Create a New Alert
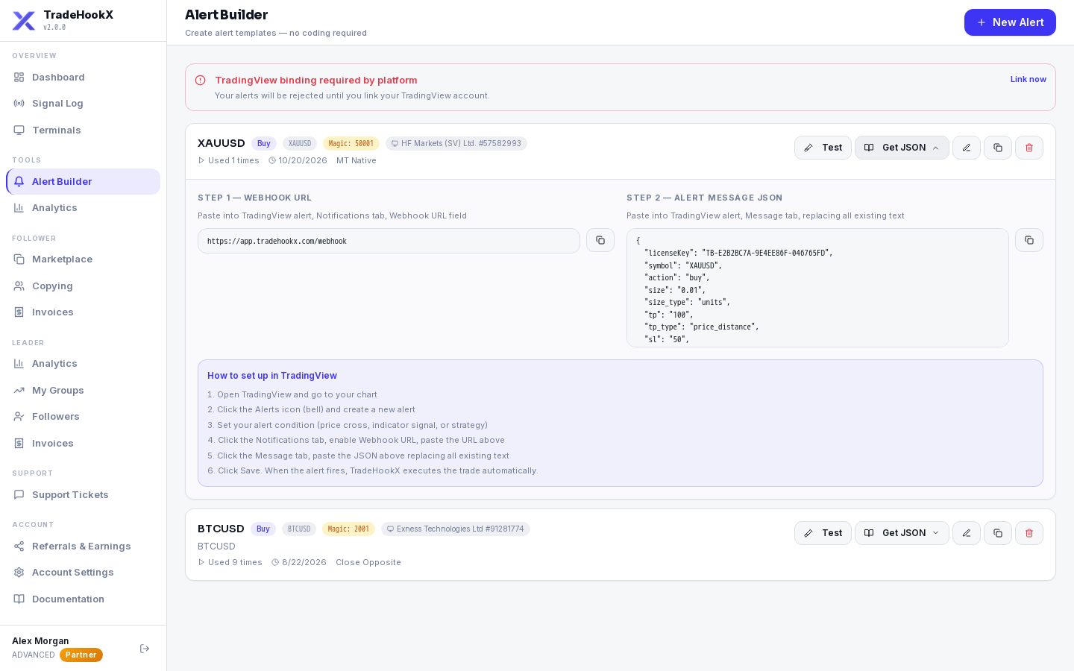 1010,22
